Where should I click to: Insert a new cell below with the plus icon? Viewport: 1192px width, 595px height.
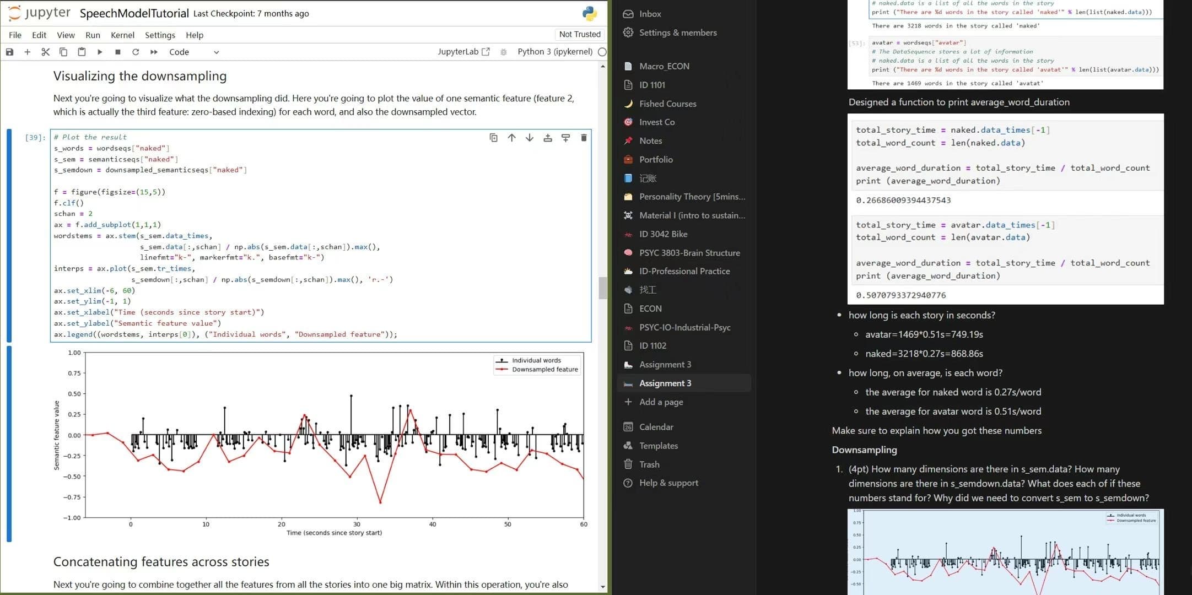(28, 52)
